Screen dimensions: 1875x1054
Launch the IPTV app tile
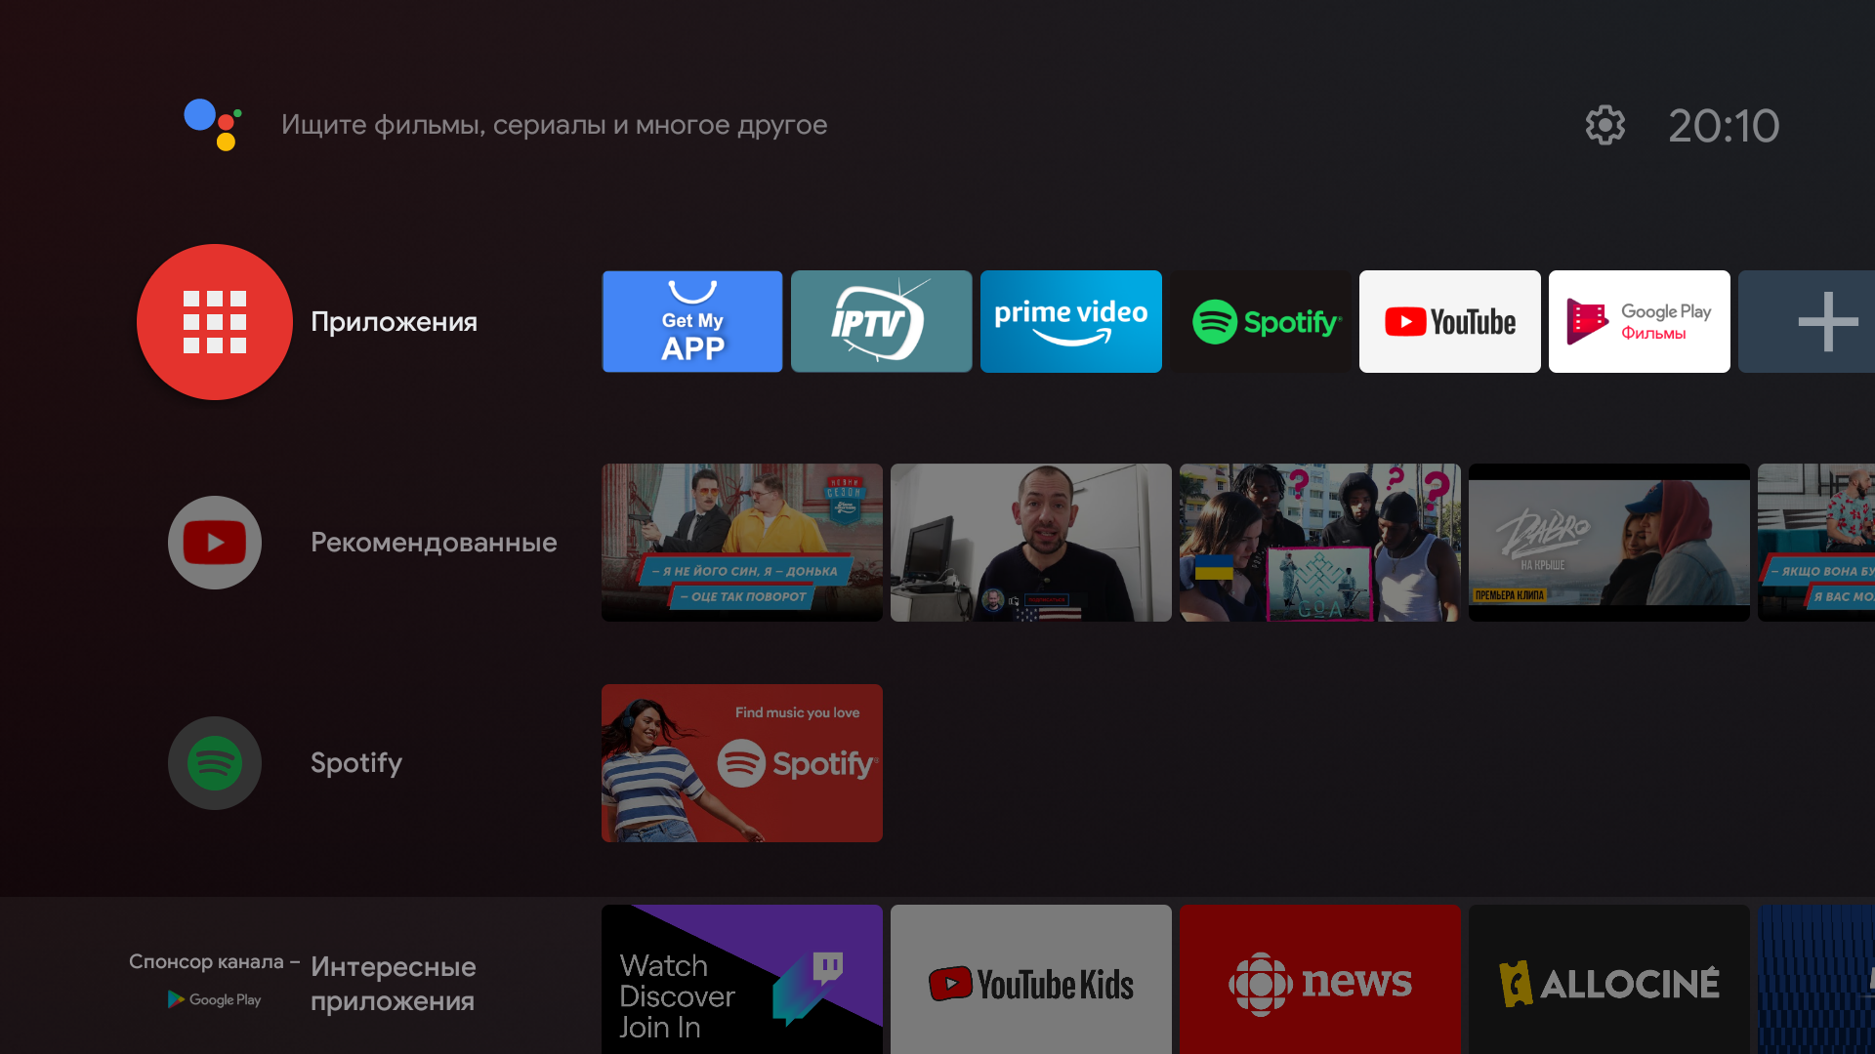[x=882, y=321]
